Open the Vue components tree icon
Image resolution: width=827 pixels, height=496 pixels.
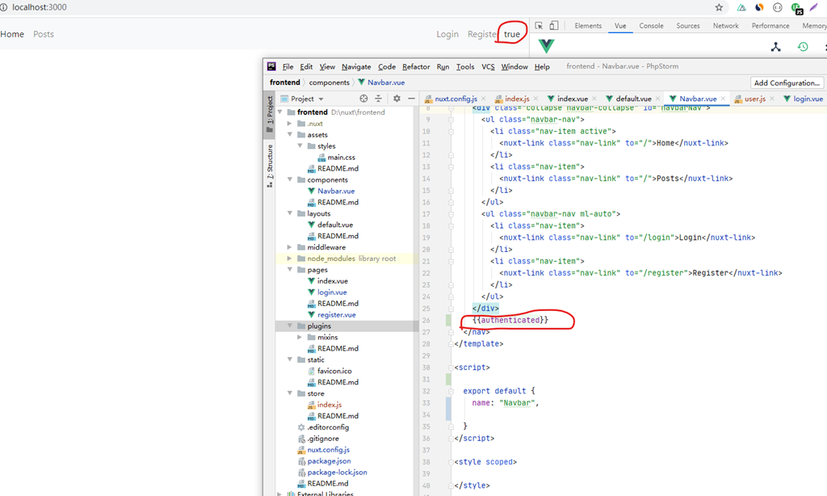(x=775, y=46)
